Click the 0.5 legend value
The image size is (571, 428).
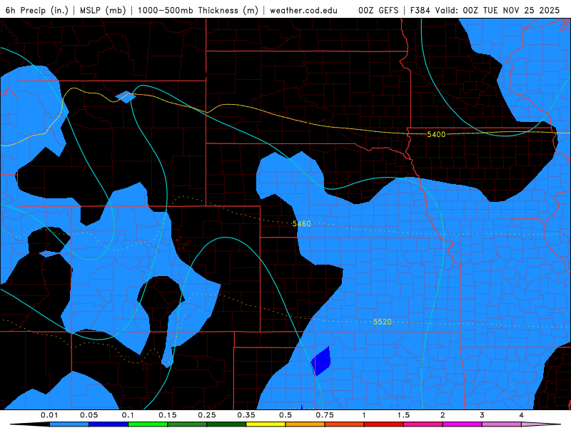tap(285, 415)
